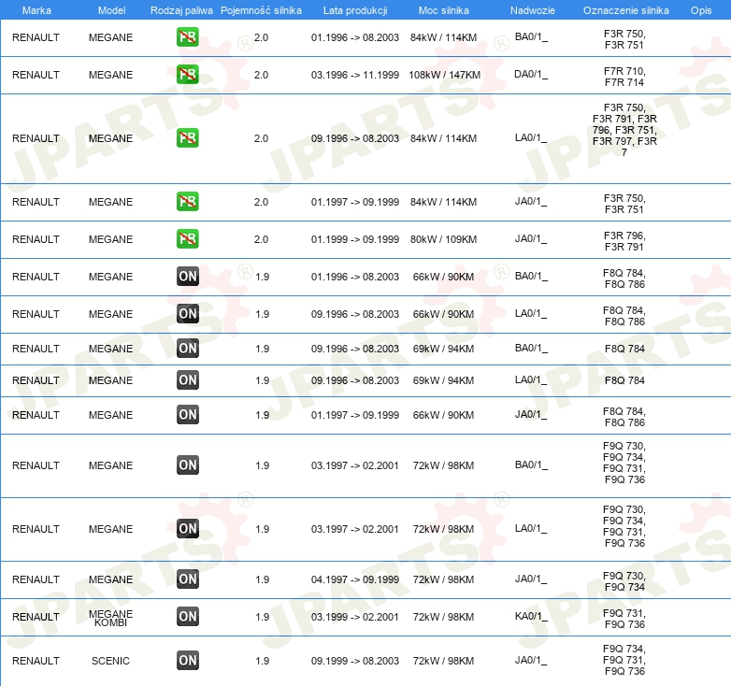Select the ON diesel icon in the SCENIC row
This screenshot has height=686, width=731.
point(187,661)
